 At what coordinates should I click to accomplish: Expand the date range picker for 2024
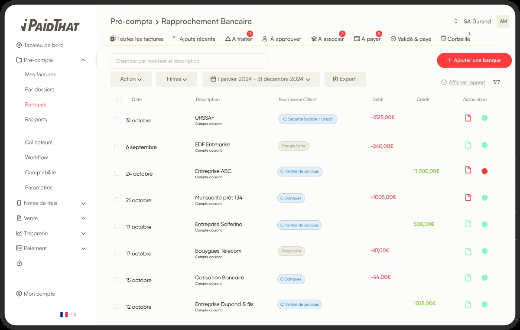tap(261, 79)
